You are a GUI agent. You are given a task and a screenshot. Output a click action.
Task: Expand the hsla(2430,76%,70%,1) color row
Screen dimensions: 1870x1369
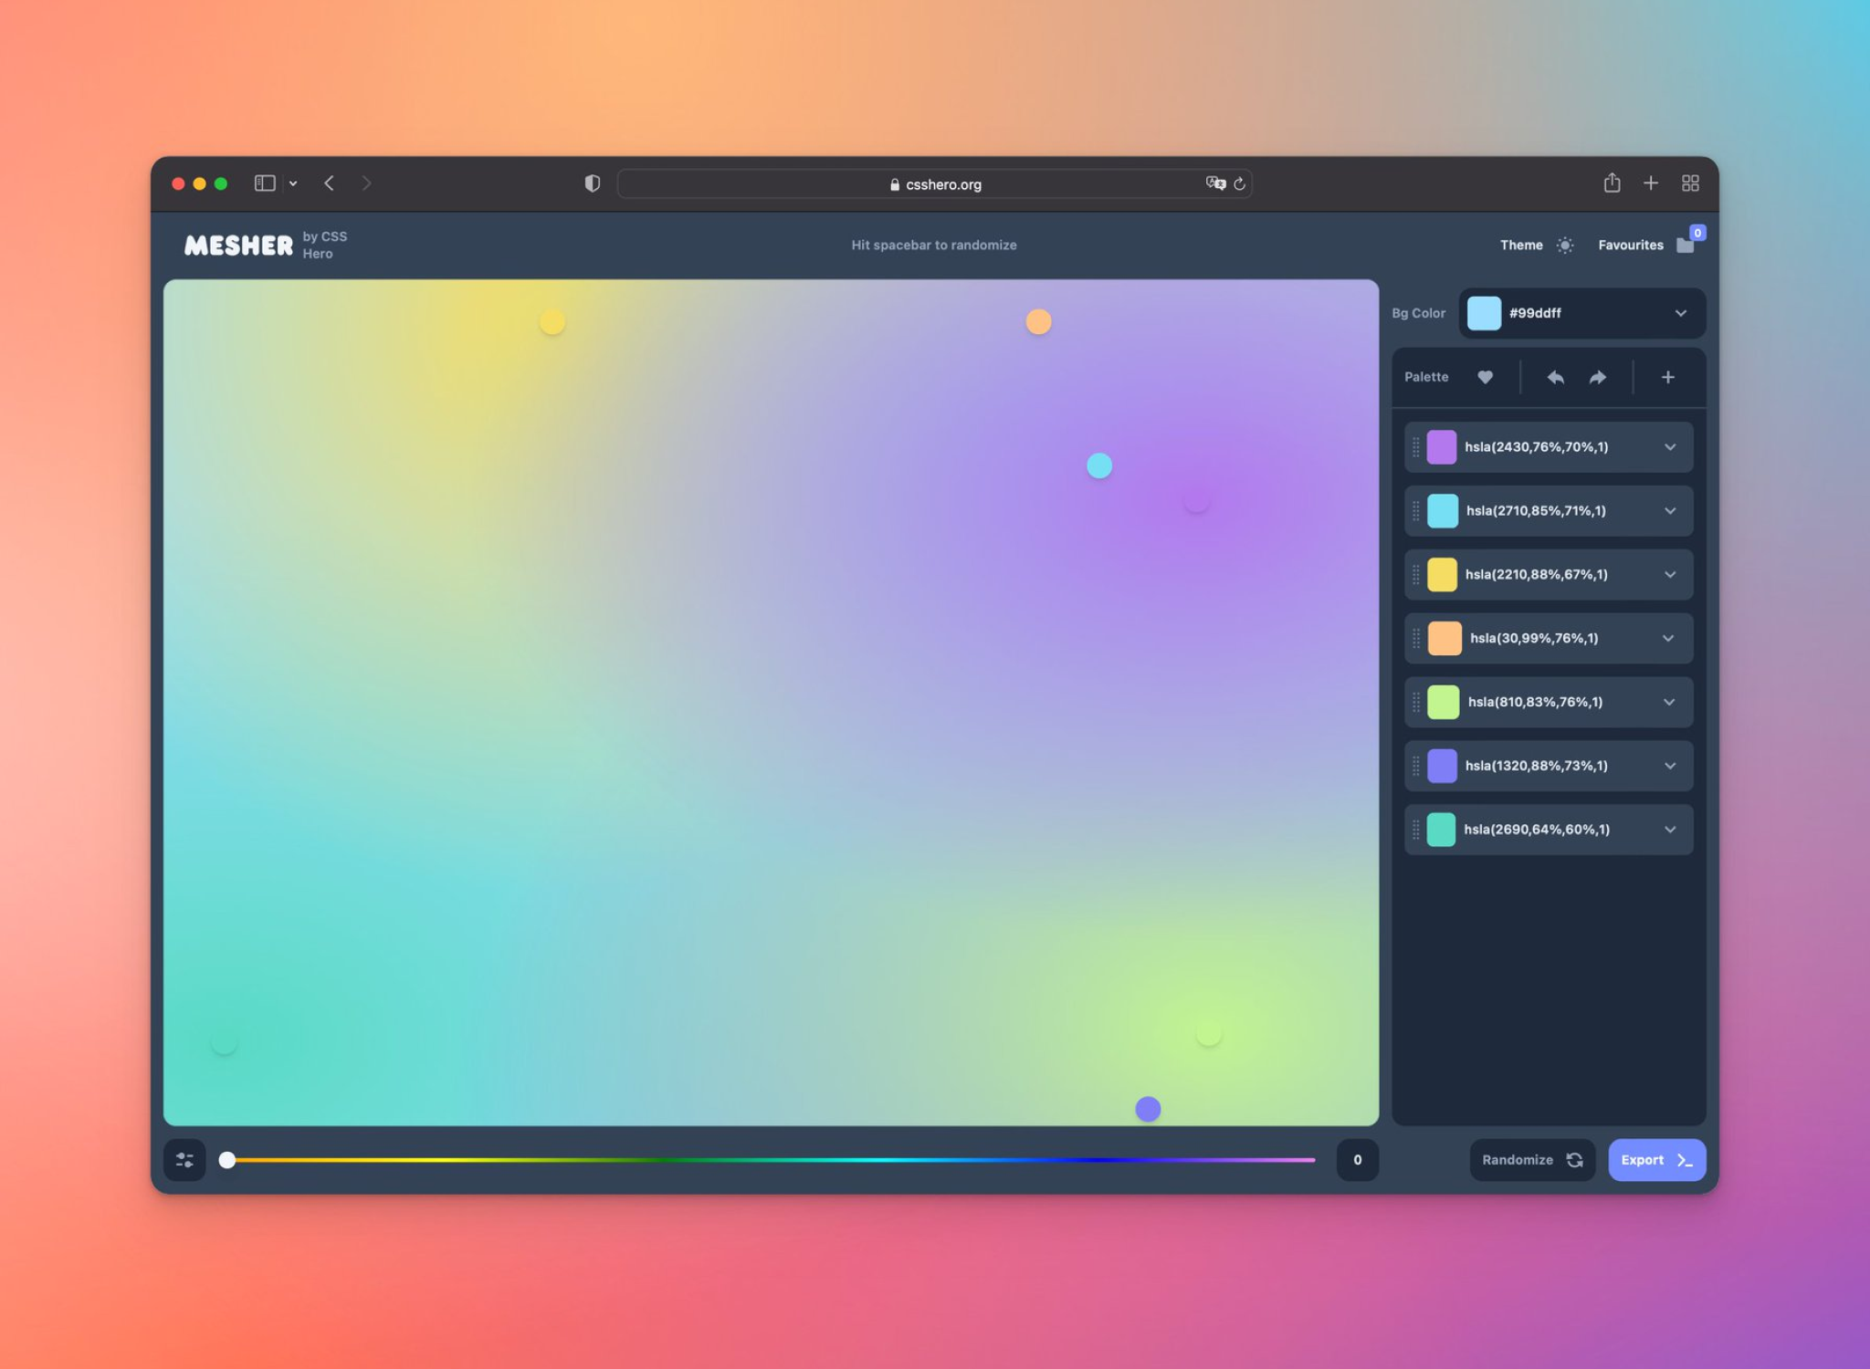tap(1670, 447)
